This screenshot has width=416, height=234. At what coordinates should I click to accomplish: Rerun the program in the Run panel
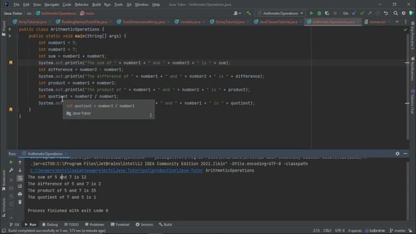point(11,162)
